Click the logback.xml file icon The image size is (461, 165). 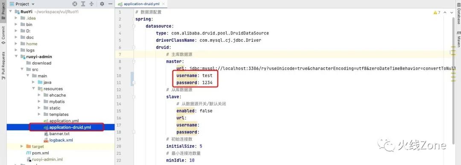[46, 140]
